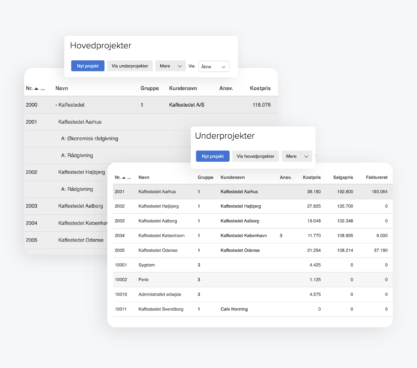
Task: Click Nyt projekt button in Hovedprojekter panel
Action: 88,66
